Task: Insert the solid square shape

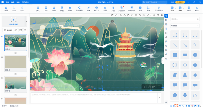Action: pyautogui.click(x=175, y=55)
